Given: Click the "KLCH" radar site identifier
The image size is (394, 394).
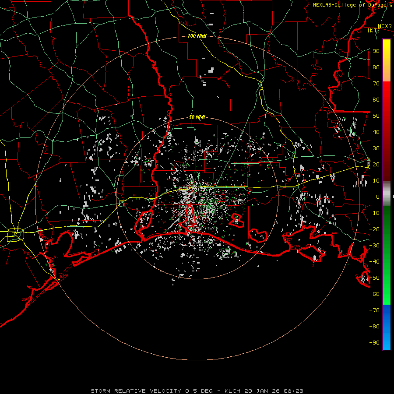Looking at the screenshot, I should click(x=232, y=391).
